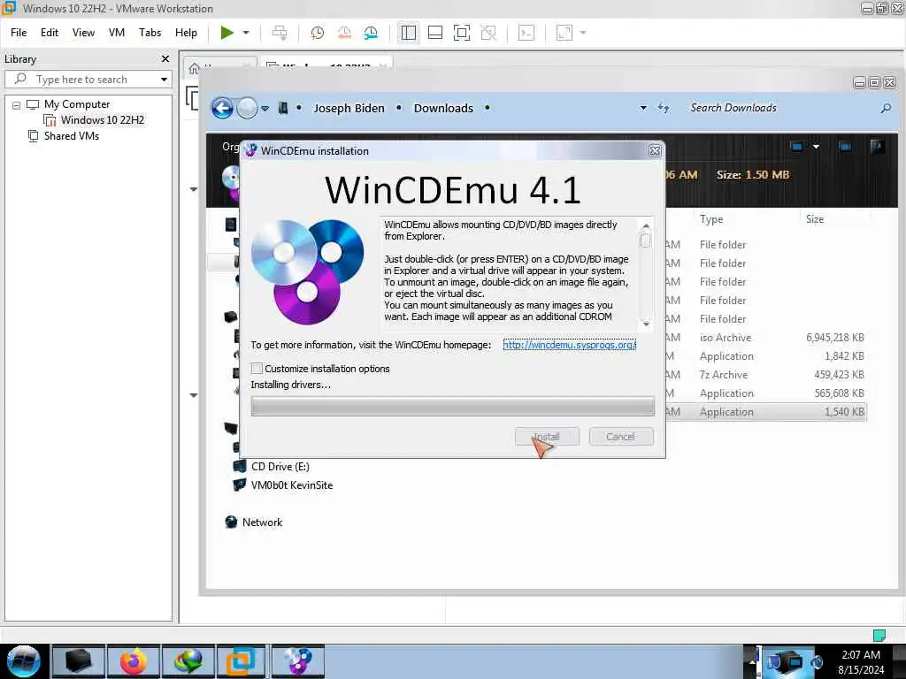Open the view options dropdown arrow
Viewport: 906px width, 679px height.
(x=817, y=147)
